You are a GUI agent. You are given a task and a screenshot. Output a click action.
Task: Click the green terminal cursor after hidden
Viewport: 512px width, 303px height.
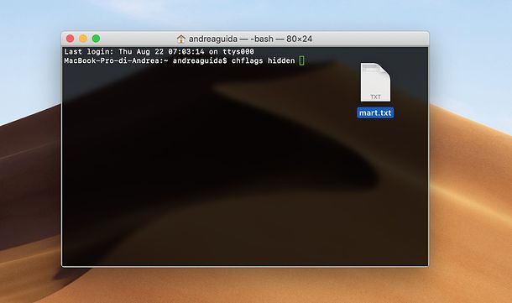(x=301, y=60)
